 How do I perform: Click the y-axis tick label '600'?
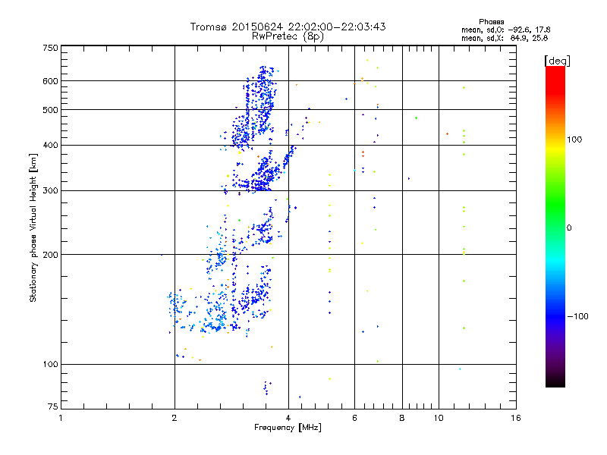click(x=50, y=81)
